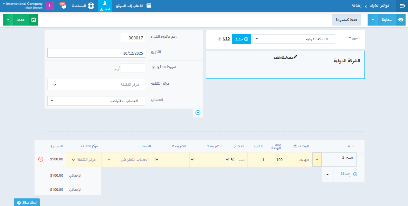
Task: Click the help icon next to payment terms
Action: click(154, 67)
